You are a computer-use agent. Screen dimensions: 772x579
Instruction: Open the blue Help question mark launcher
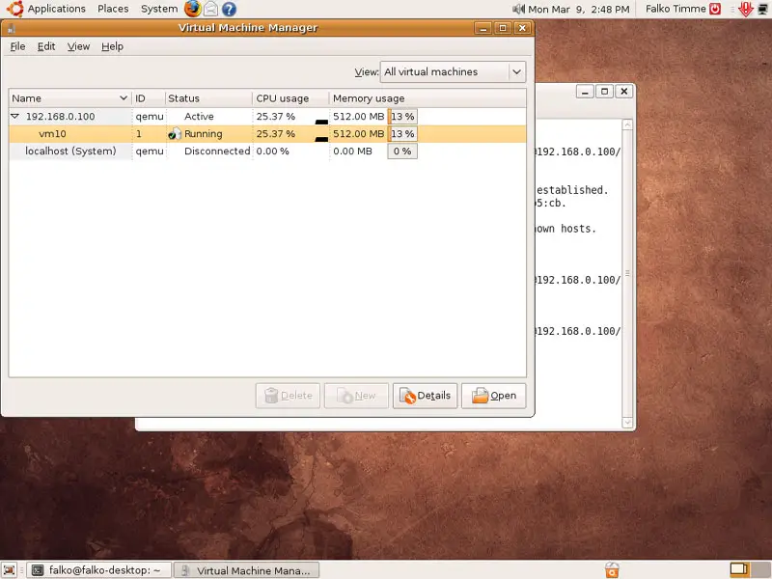coord(229,9)
